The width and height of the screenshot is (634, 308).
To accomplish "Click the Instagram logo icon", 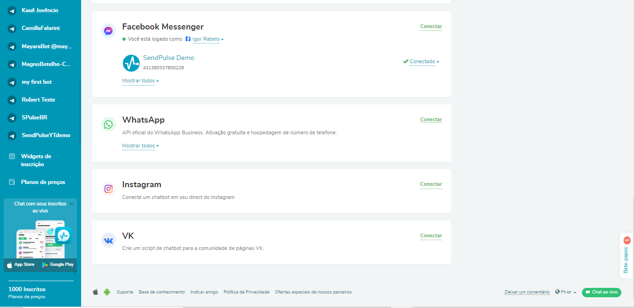I will point(108,189).
